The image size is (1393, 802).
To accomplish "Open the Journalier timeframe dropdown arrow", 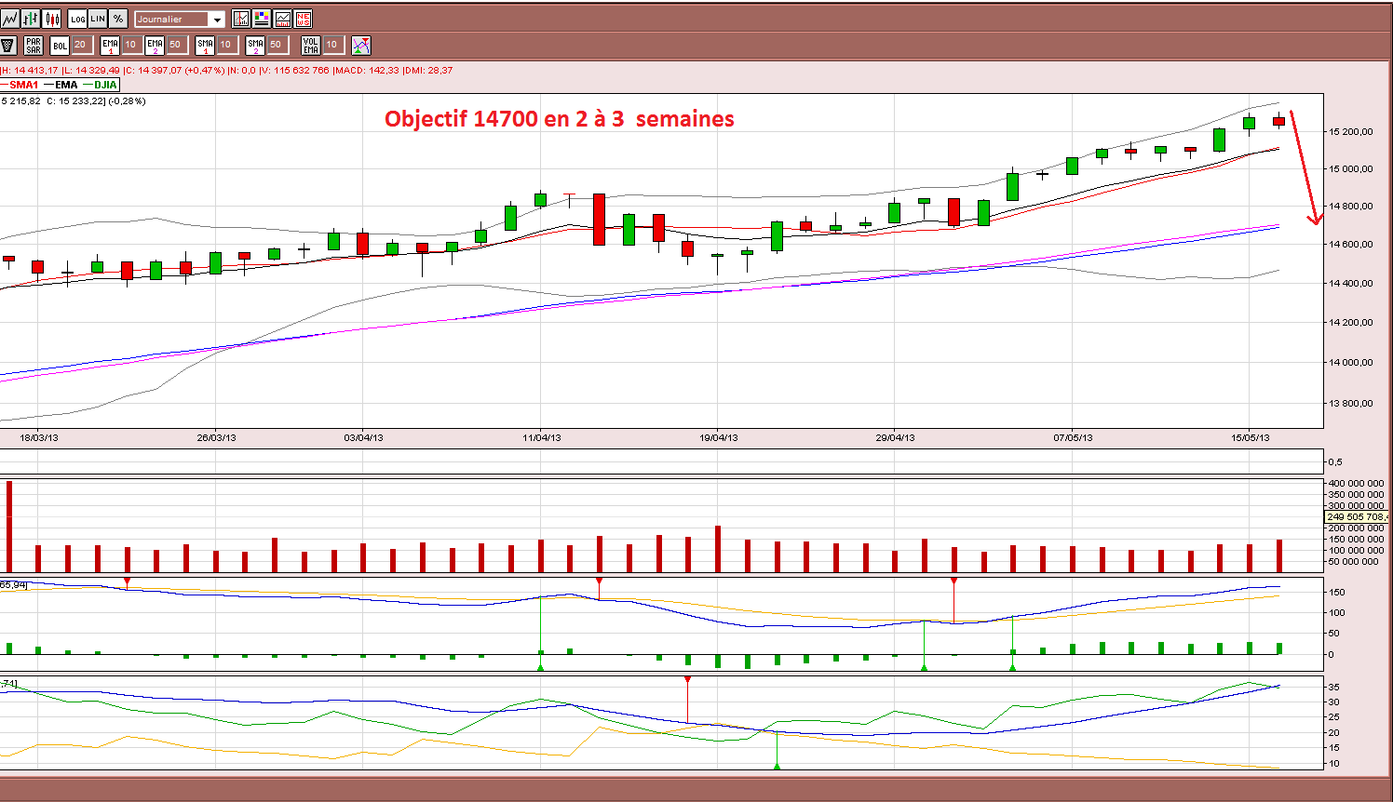I will click(x=217, y=20).
